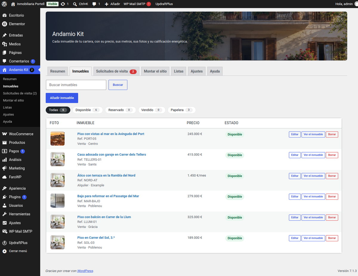The image size is (358, 276).
Task: Delete the SOL-03 property
Action: pos(332,238)
